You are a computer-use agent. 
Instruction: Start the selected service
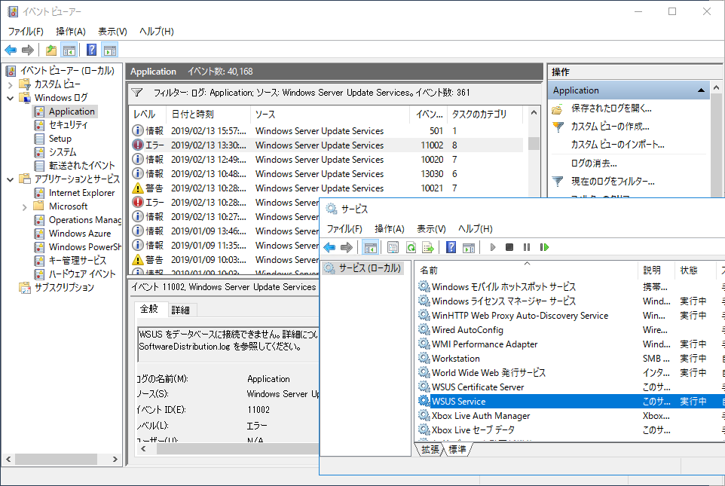[x=492, y=247]
